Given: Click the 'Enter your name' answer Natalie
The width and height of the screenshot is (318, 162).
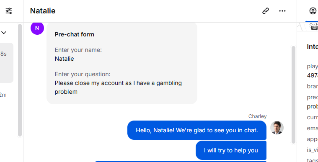Looking at the screenshot, I should pos(64,59).
